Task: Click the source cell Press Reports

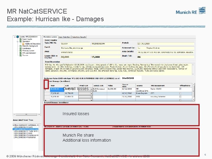Action: [143, 93]
